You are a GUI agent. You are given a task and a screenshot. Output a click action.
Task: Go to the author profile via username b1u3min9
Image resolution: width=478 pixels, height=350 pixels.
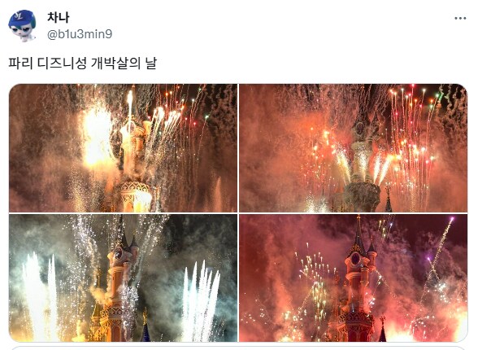click(x=80, y=34)
